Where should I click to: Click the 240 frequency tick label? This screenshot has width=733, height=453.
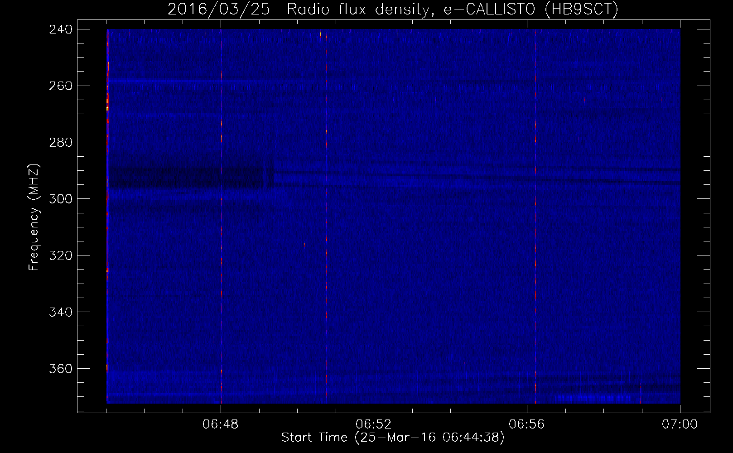(x=60, y=29)
